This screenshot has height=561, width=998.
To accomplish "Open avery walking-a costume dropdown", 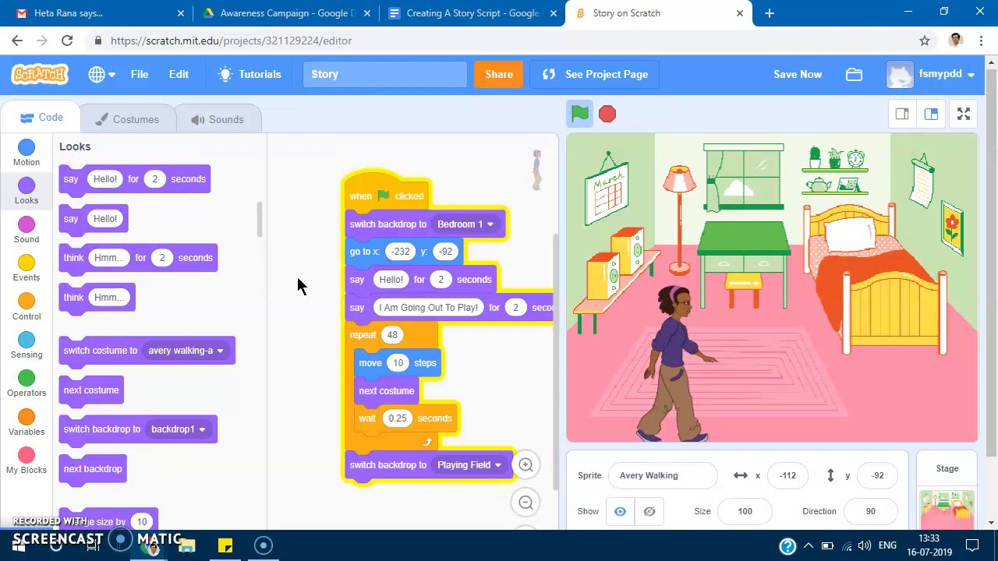I will 186,351.
